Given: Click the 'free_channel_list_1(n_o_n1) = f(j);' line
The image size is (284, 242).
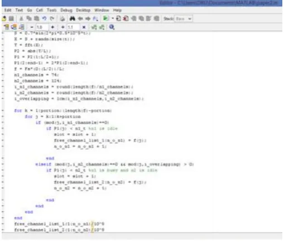Looking at the screenshot, I should pyautogui.click(x=100, y=141).
